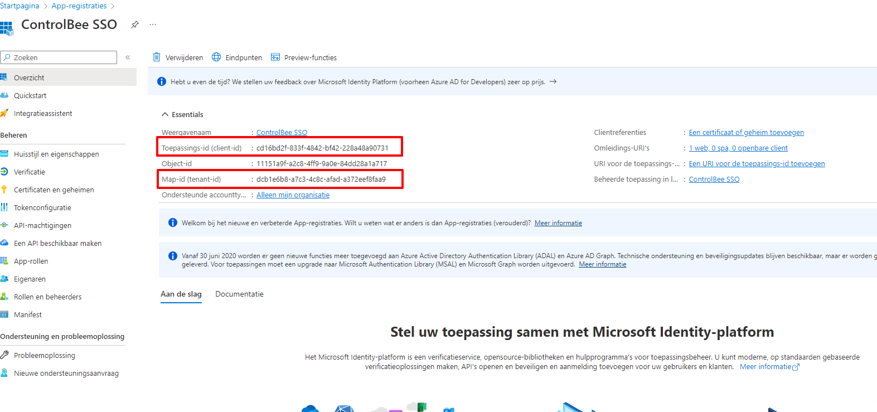Open Quickstart in the sidebar
The image size is (877, 412).
click(30, 95)
